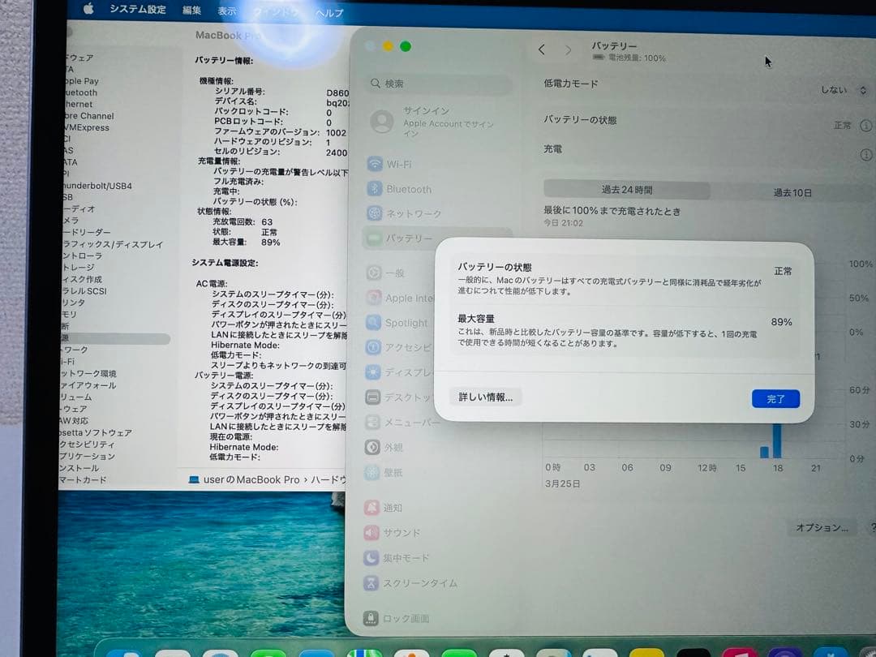The width and height of the screenshot is (876, 657).
Task: Click info icon next to バッテリーの状態
Action: point(865,126)
